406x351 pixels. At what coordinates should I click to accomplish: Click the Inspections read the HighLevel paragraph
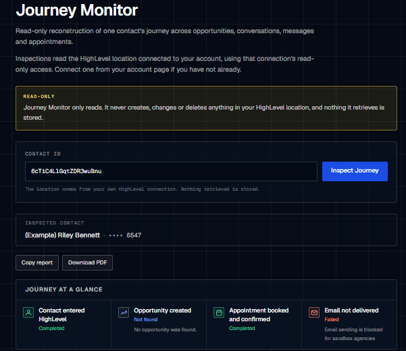click(x=165, y=64)
